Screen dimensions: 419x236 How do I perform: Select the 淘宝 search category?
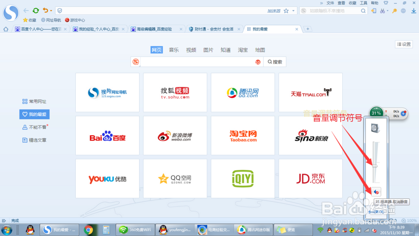click(243, 50)
